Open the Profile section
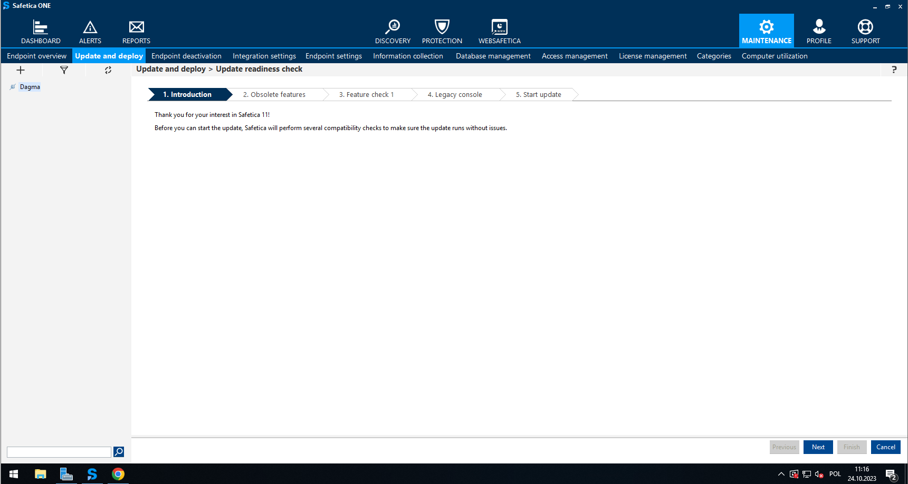Screen dimensions: 908x484 pos(819,31)
